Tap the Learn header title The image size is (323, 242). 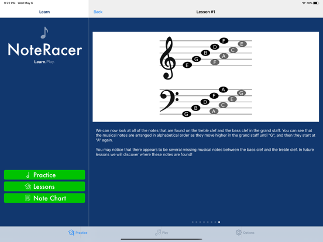pos(44,12)
